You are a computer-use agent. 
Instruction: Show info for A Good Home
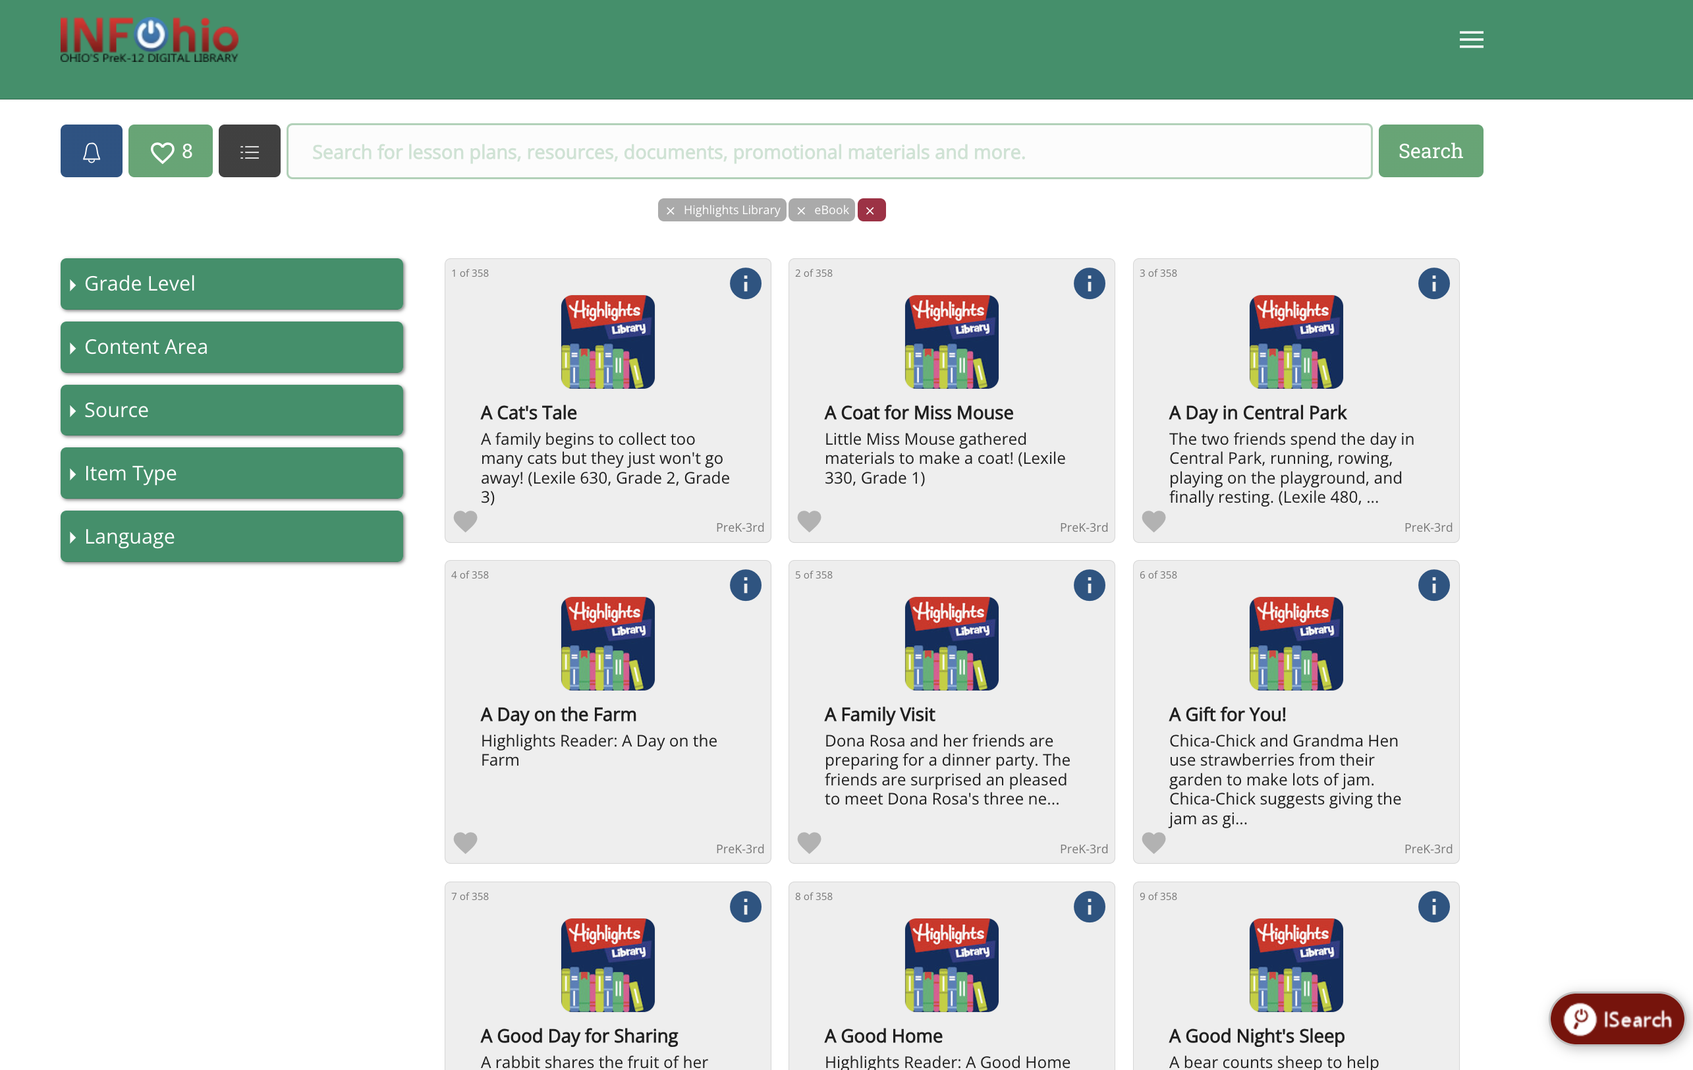coord(1089,907)
